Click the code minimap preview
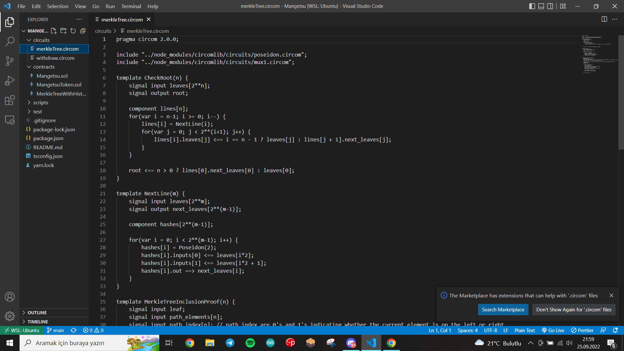Screen dimensions: 624x351 click(599, 54)
